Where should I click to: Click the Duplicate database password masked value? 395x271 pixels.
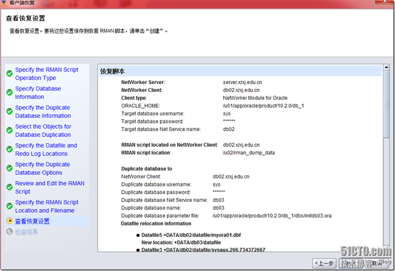[x=218, y=191]
